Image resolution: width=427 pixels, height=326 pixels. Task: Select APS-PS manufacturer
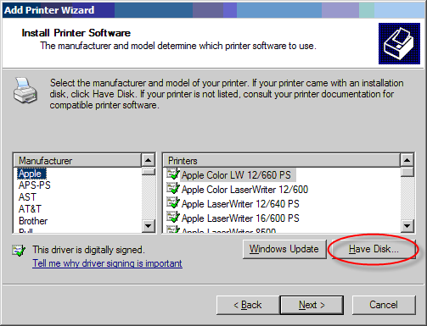[x=35, y=185]
